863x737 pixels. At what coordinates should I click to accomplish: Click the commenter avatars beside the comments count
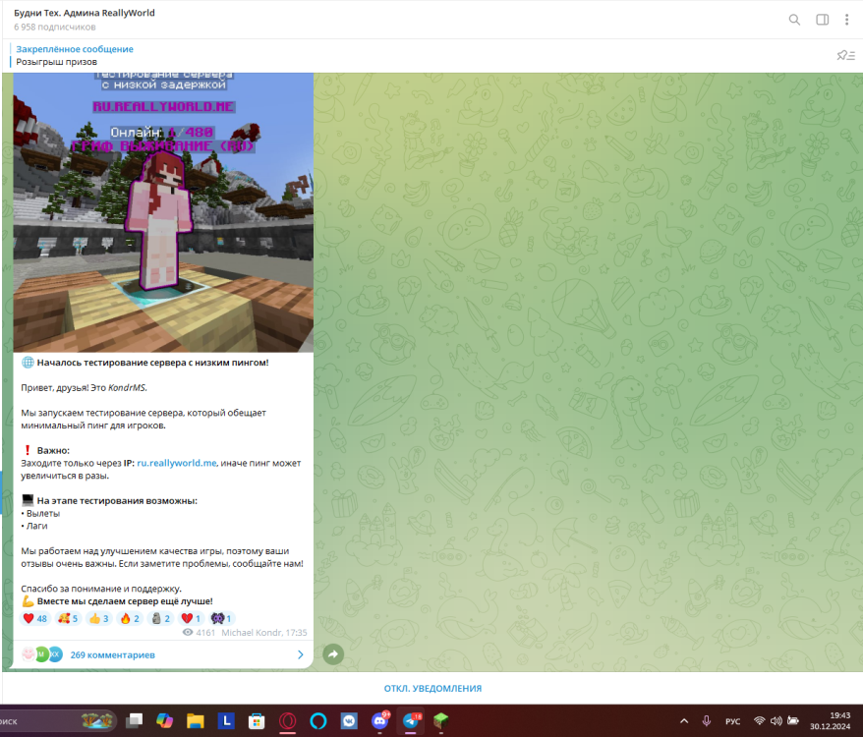point(42,654)
